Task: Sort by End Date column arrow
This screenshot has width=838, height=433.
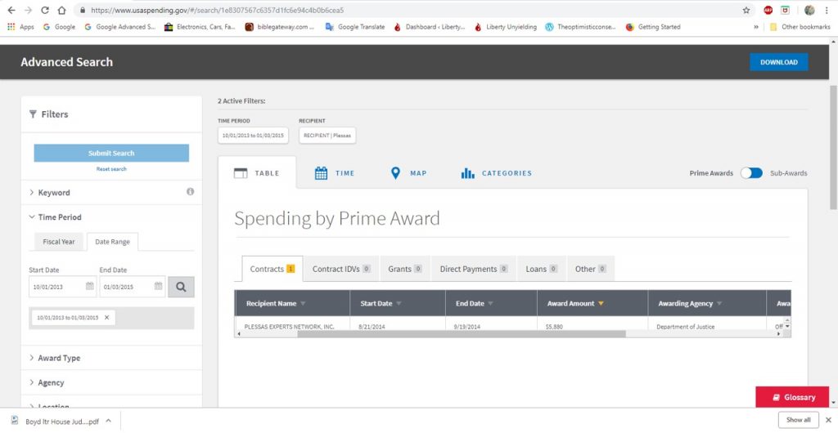Action: [x=491, y=303]
